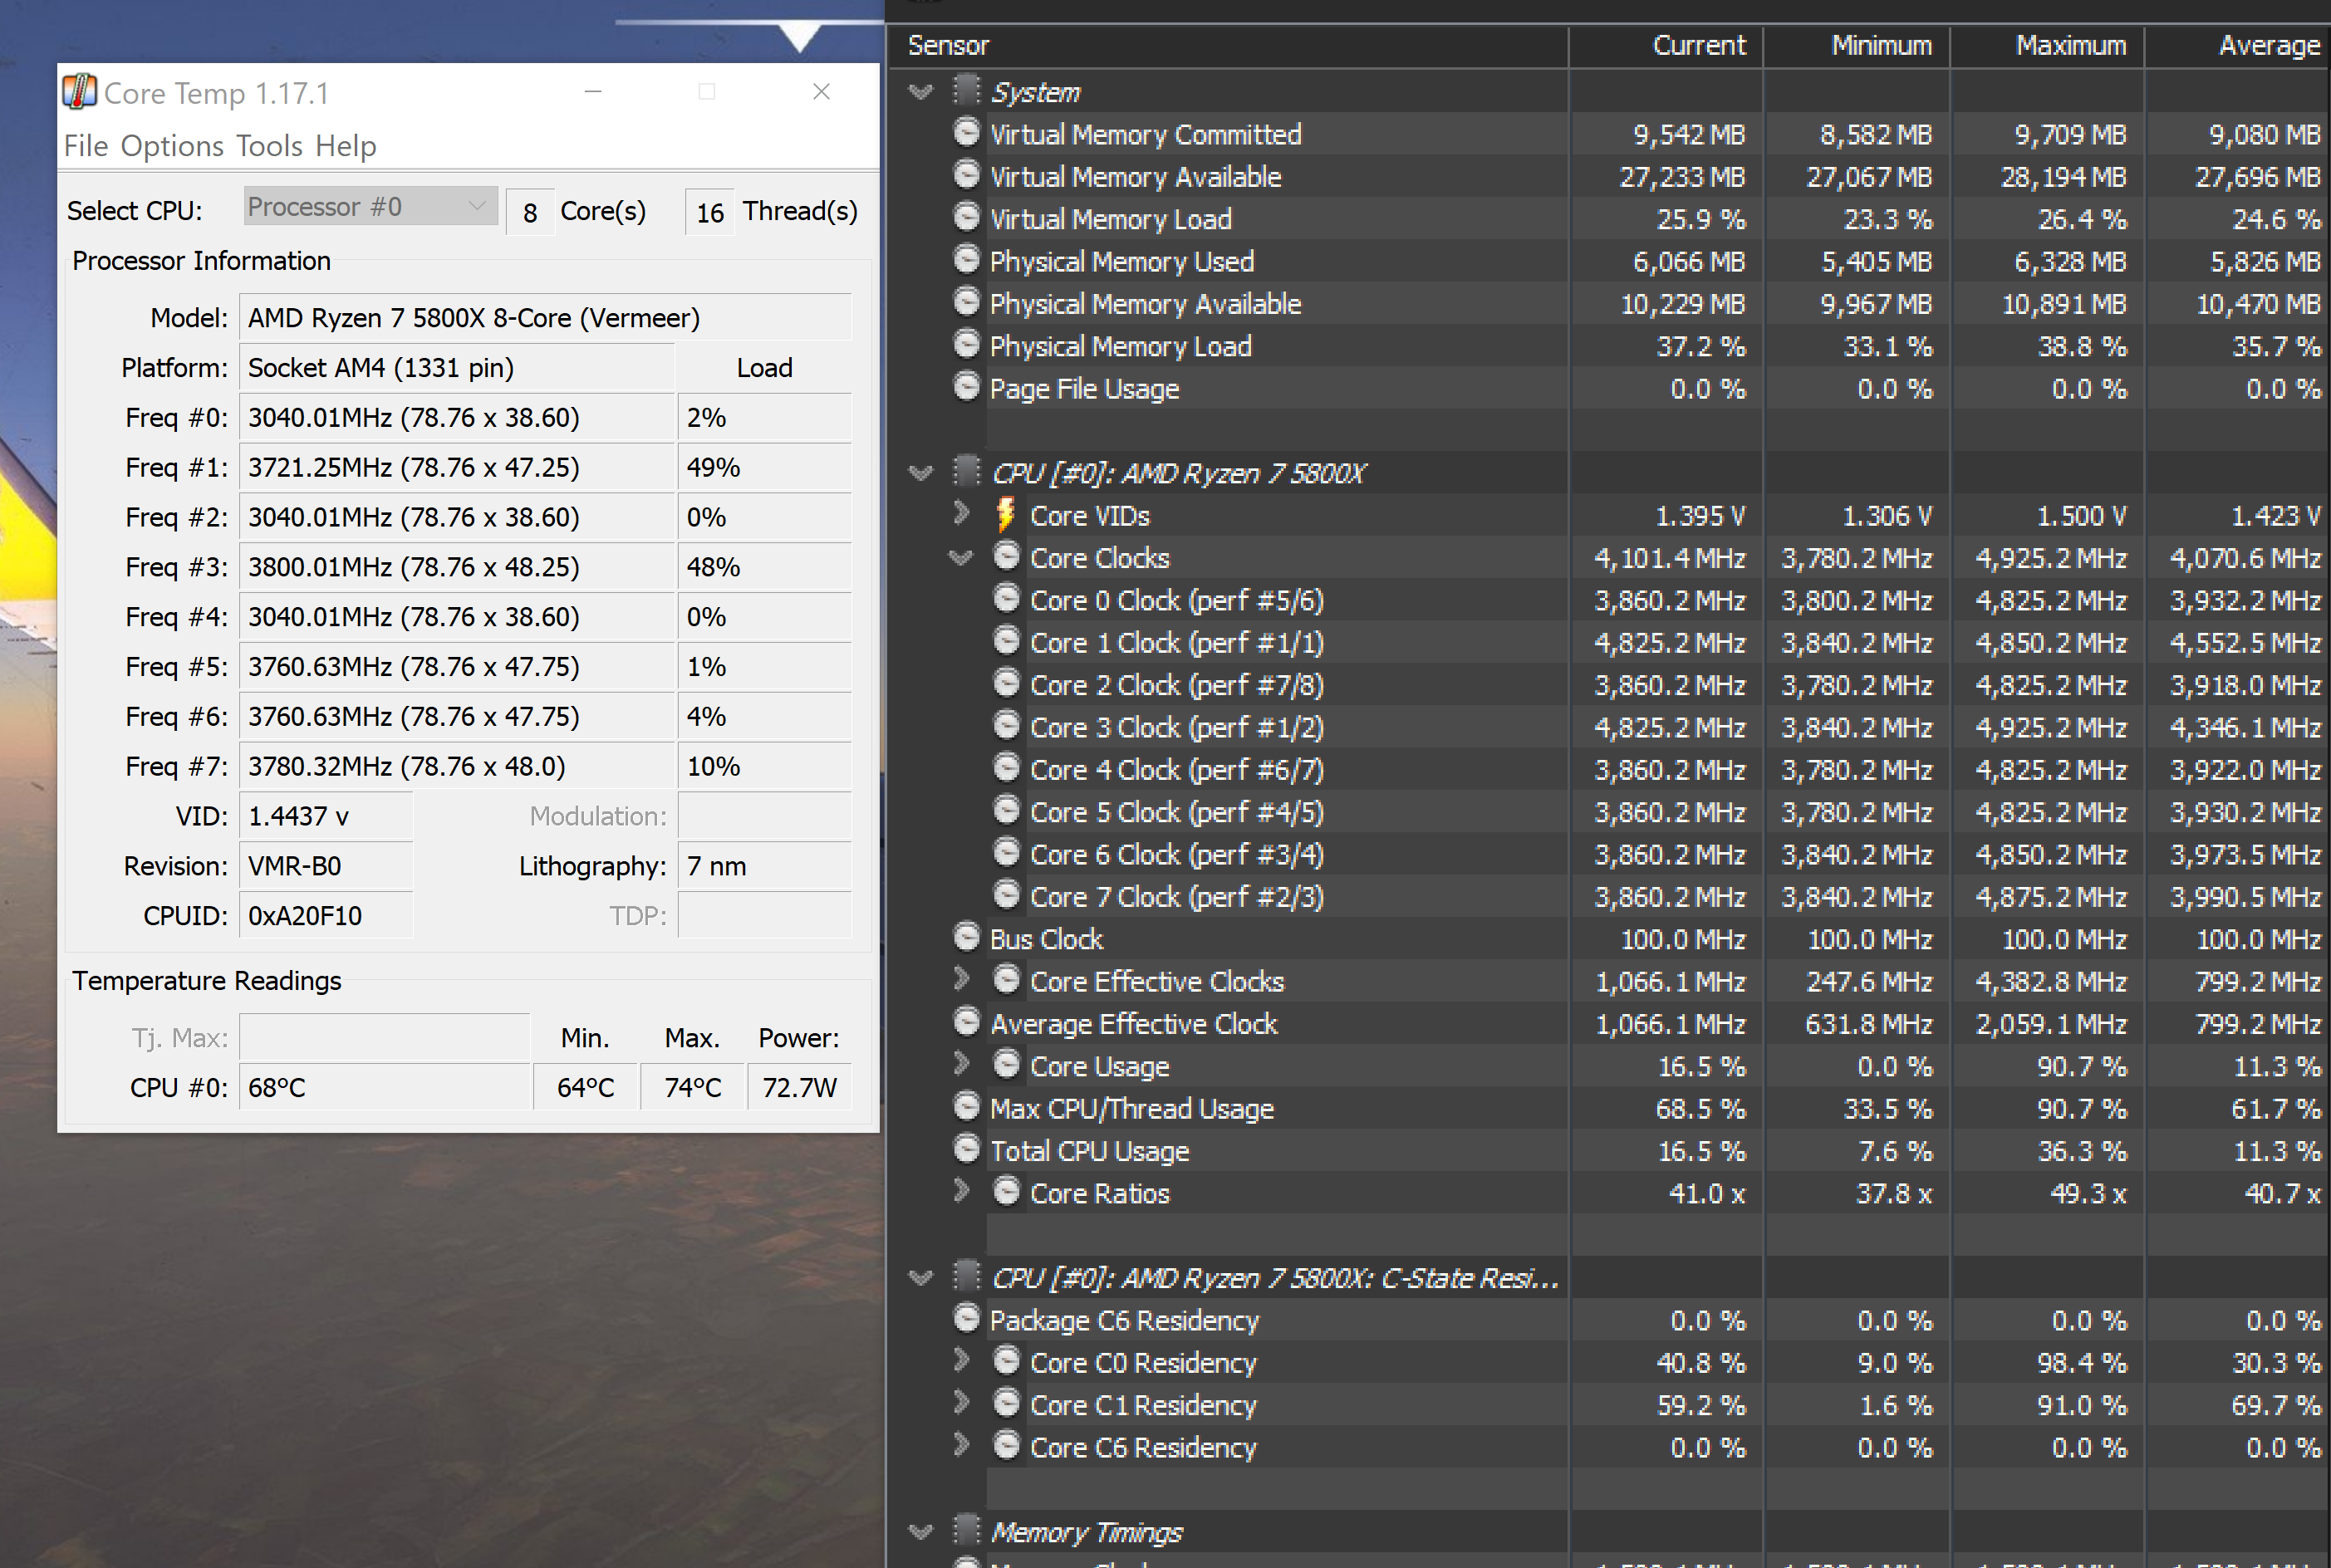
Task: Click the Lithography field showing 7 nm
Action: tap(765, 866)
